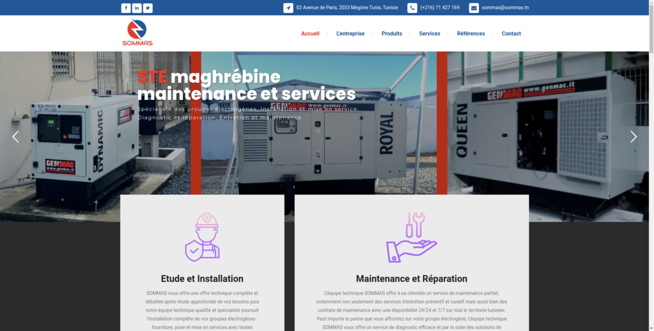Click email sommas@sommas.tn
Screen dimensions: 654x331
coord(505,8)
